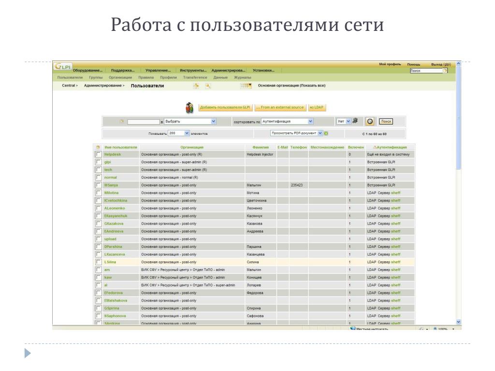Screen dimensions: 495x371
Task: Open the Поддержка menu
Action: point(123,71)
